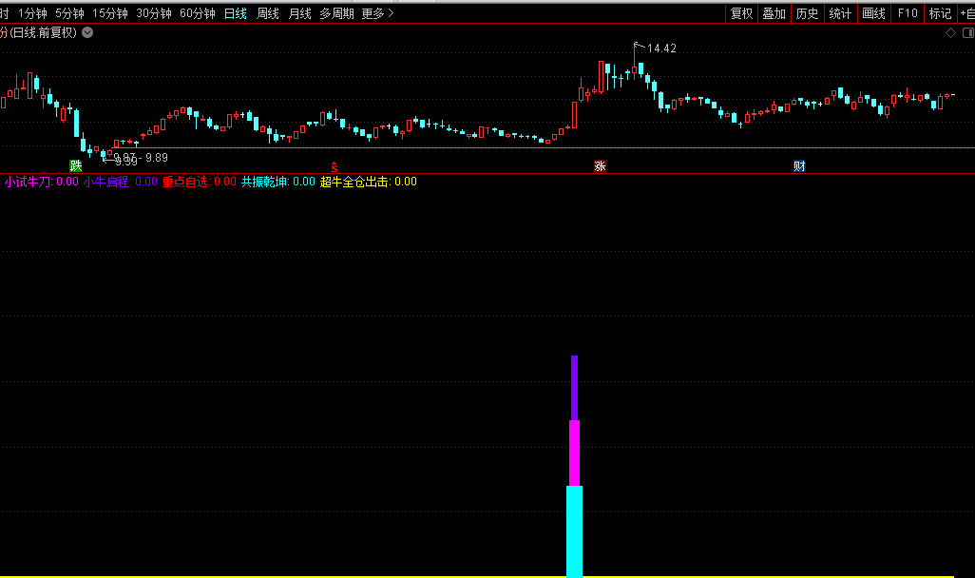Switch to 周线 weekly tab
The width and height of the screenshot is (975, 578).
click(x=268, y=13)
